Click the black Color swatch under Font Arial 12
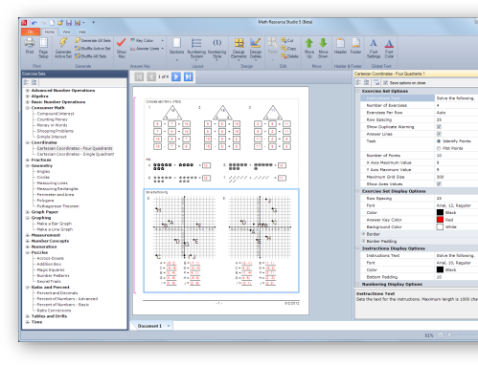This screenshot has width=478, height=365. coord(440,212)
